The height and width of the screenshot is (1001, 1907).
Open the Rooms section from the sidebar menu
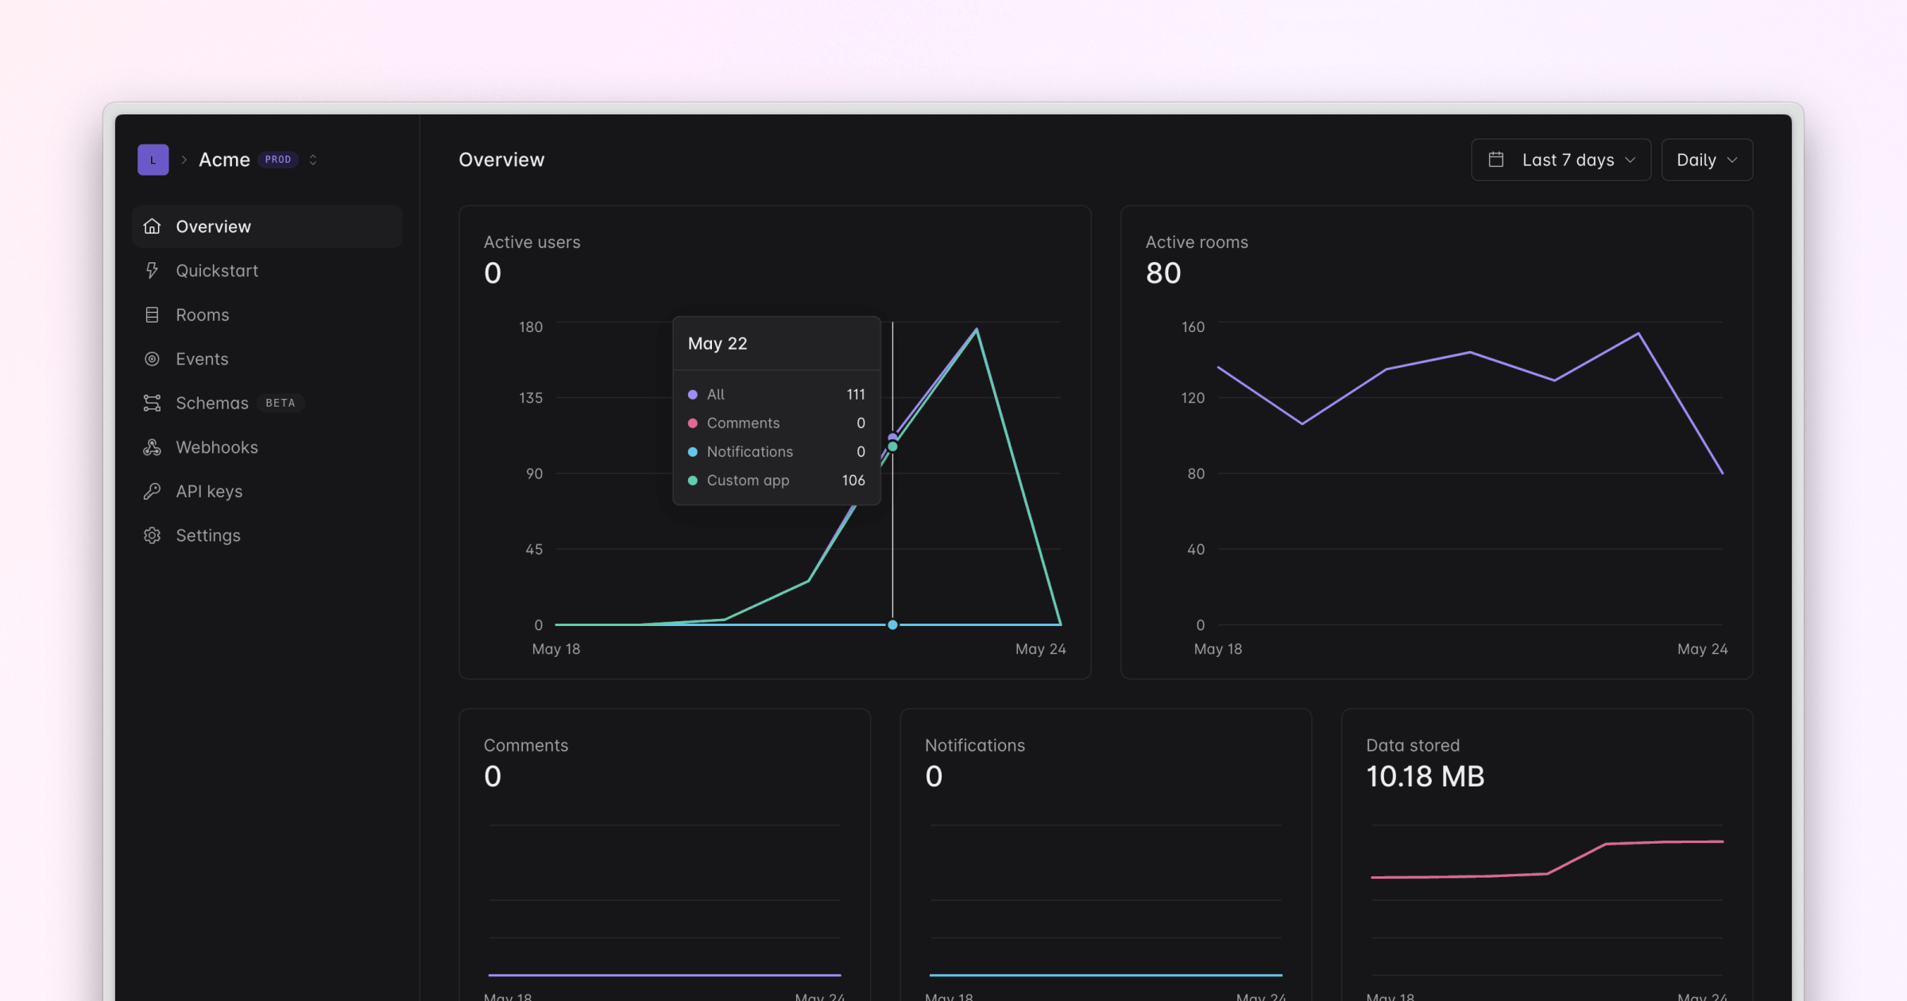(202, 315)
